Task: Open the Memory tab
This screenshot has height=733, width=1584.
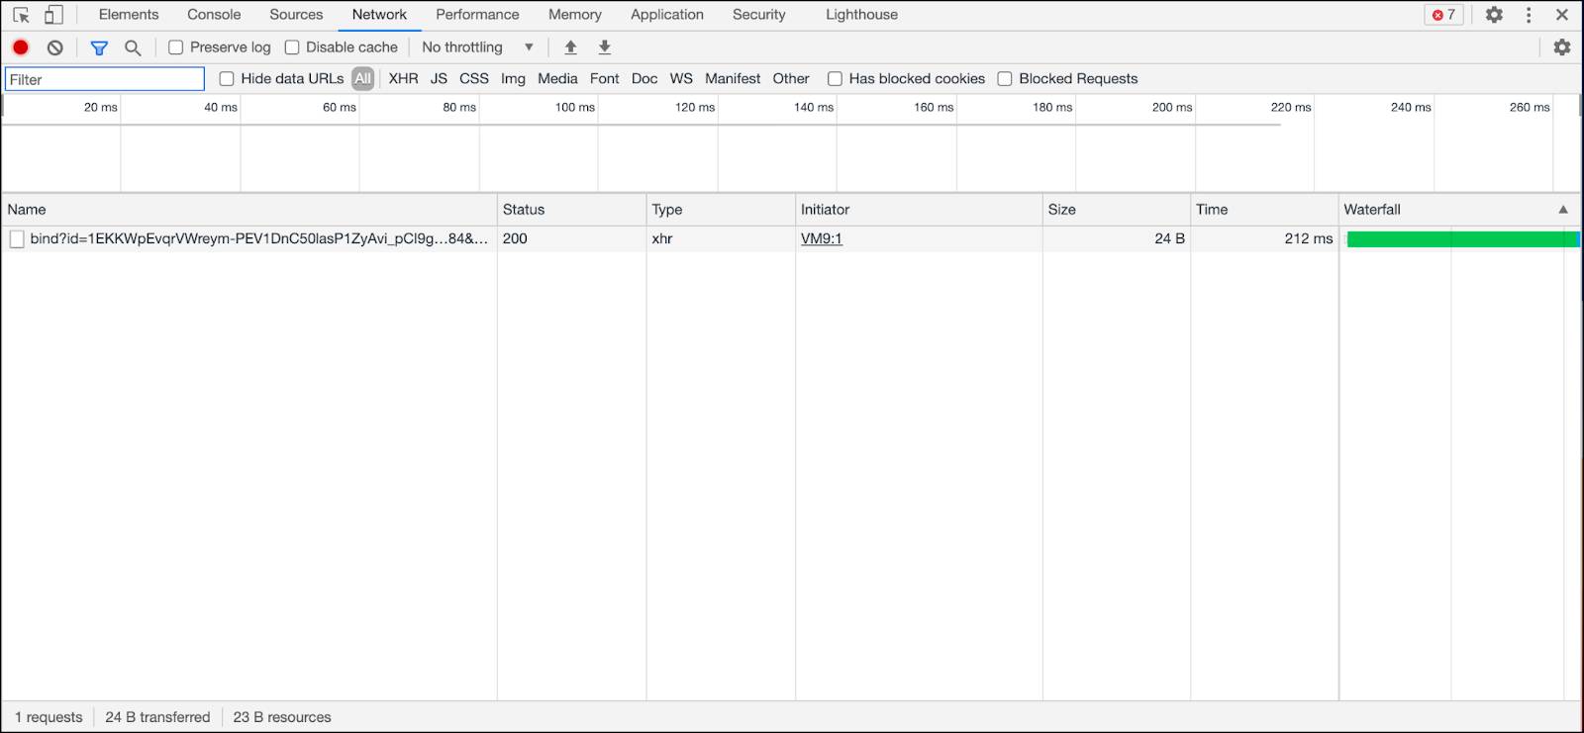Action: [x=575, y=15]
